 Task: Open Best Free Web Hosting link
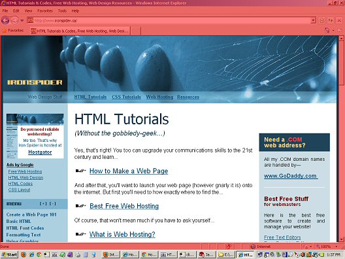point(124,206)
